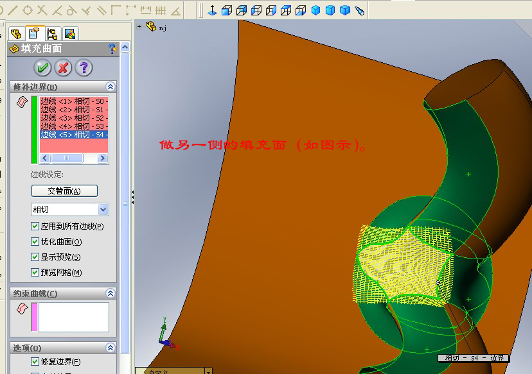Screen dimensions: 532x374
Task: Open the 相切 curvature control dropdown
Action: tap(103, 210)
